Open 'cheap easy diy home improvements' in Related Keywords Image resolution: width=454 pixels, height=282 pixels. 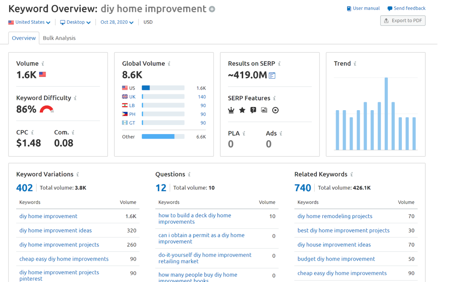(342, 273)
